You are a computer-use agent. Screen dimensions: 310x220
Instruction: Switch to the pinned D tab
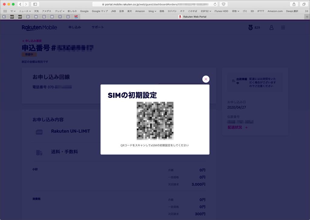pos(28,17)
